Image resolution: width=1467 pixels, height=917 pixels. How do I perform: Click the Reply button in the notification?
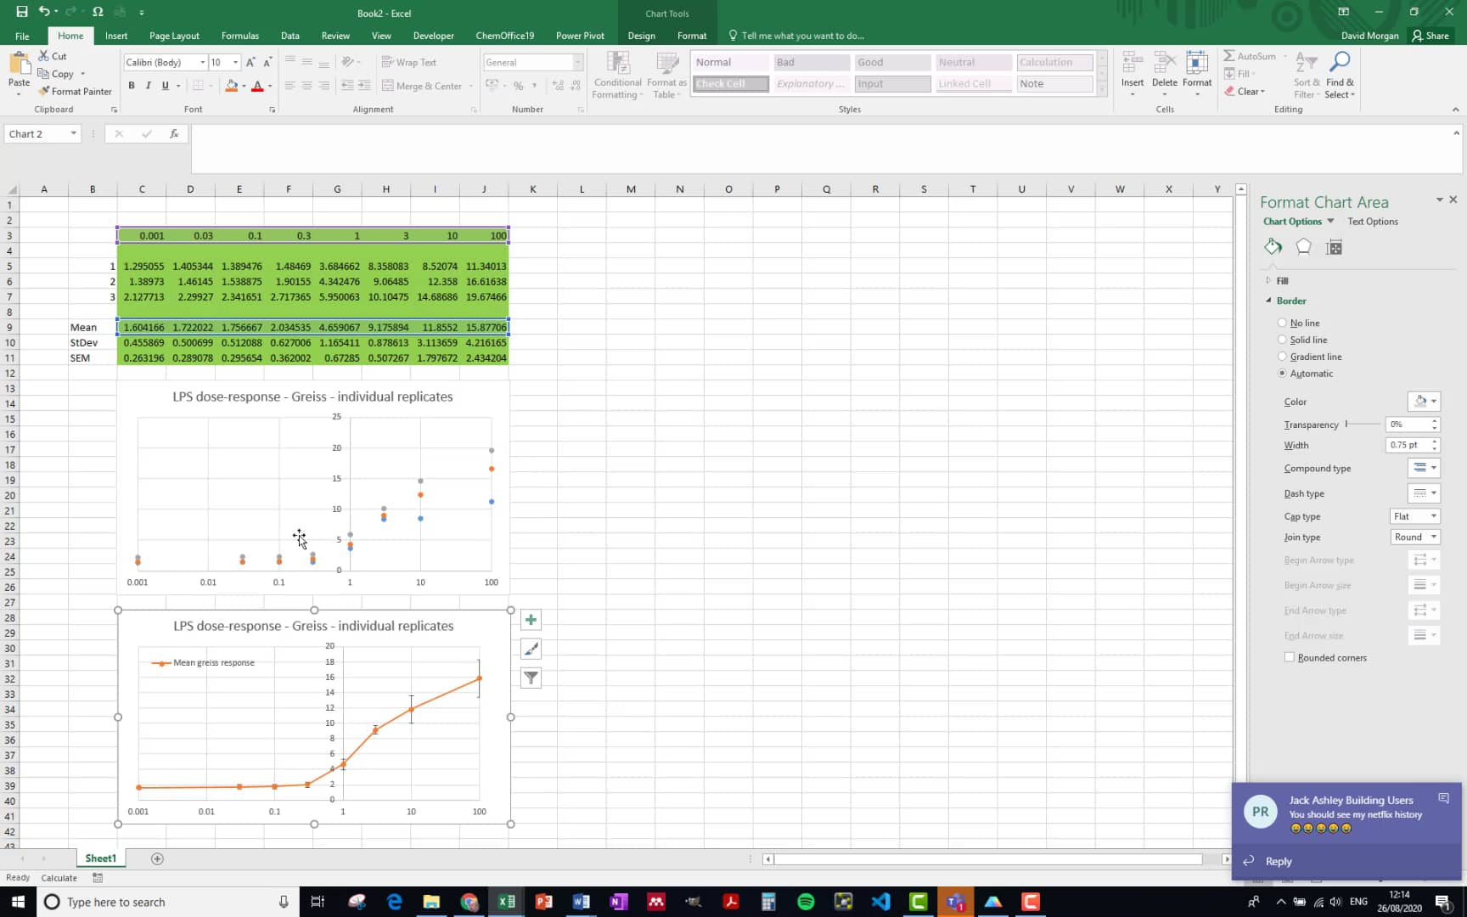(1278, 860)
